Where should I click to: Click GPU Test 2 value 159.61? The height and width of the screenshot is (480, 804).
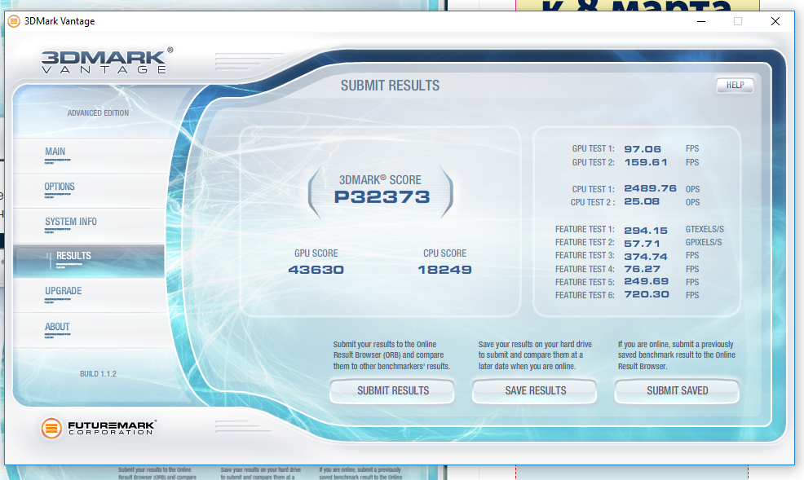(x=646, y=162)
